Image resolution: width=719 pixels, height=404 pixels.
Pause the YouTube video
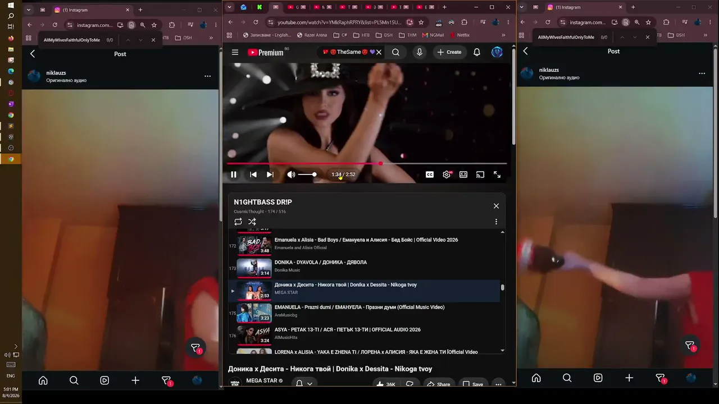pos(234,175)
